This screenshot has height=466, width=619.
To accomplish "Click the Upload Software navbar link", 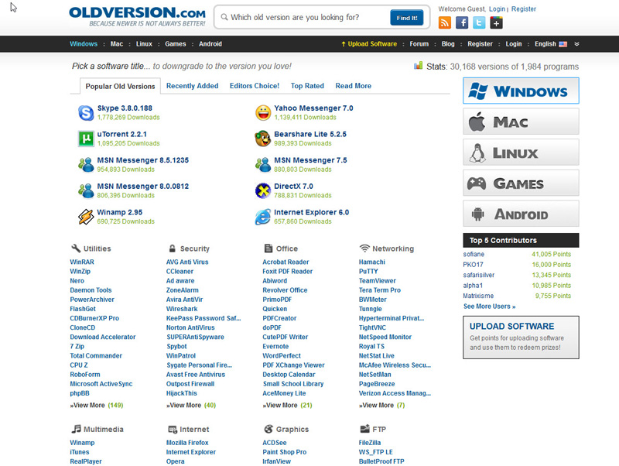I will click(369, 44).
